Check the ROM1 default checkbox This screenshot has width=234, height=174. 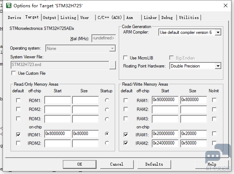tap(18, 100)
